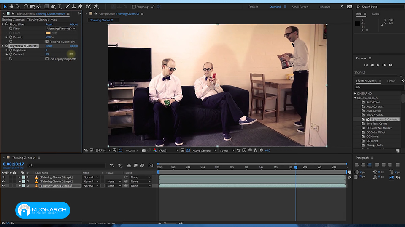405x227 pixels.
Task: Open the Audio panel tab
Action: (375, 13)
